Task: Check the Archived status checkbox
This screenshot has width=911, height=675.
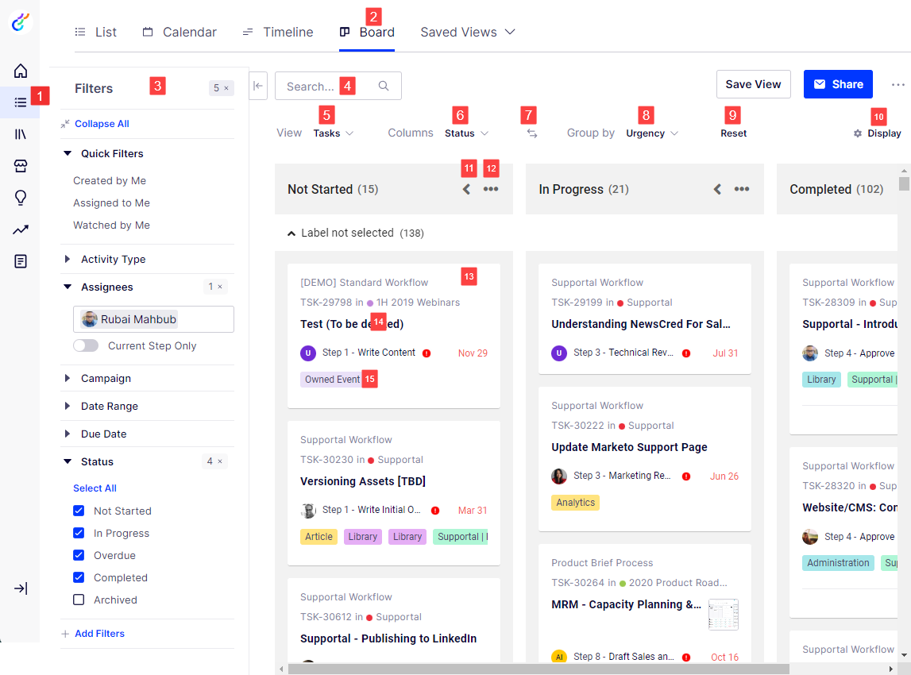Action: (x=79, y=600)
